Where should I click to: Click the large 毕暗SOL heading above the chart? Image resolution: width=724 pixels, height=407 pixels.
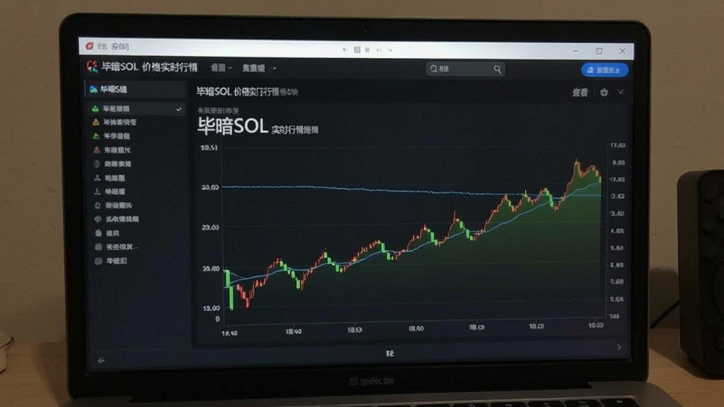coord(233,126)
